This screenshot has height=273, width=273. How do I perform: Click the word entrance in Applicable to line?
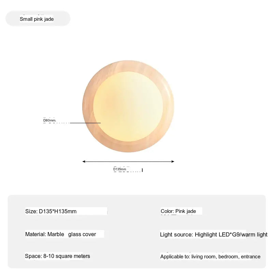[x=251, y=257]
